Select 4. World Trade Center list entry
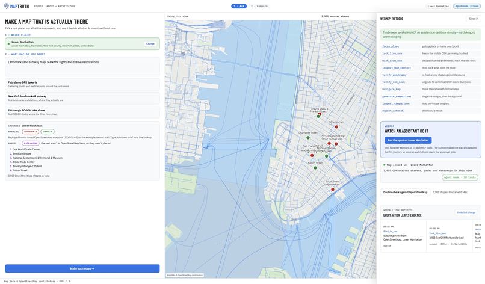 (x=22, y=162)
